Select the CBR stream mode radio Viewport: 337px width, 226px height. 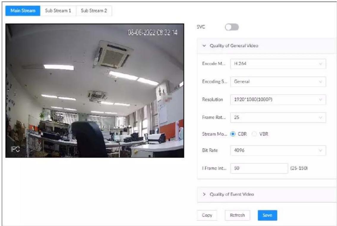pos(233,134)
